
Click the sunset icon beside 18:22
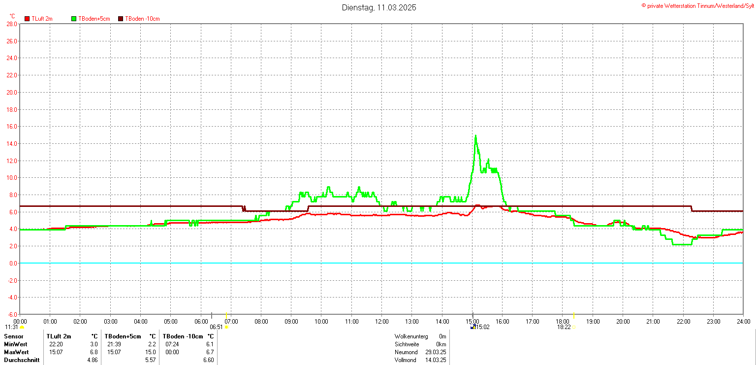click(574, 327)
